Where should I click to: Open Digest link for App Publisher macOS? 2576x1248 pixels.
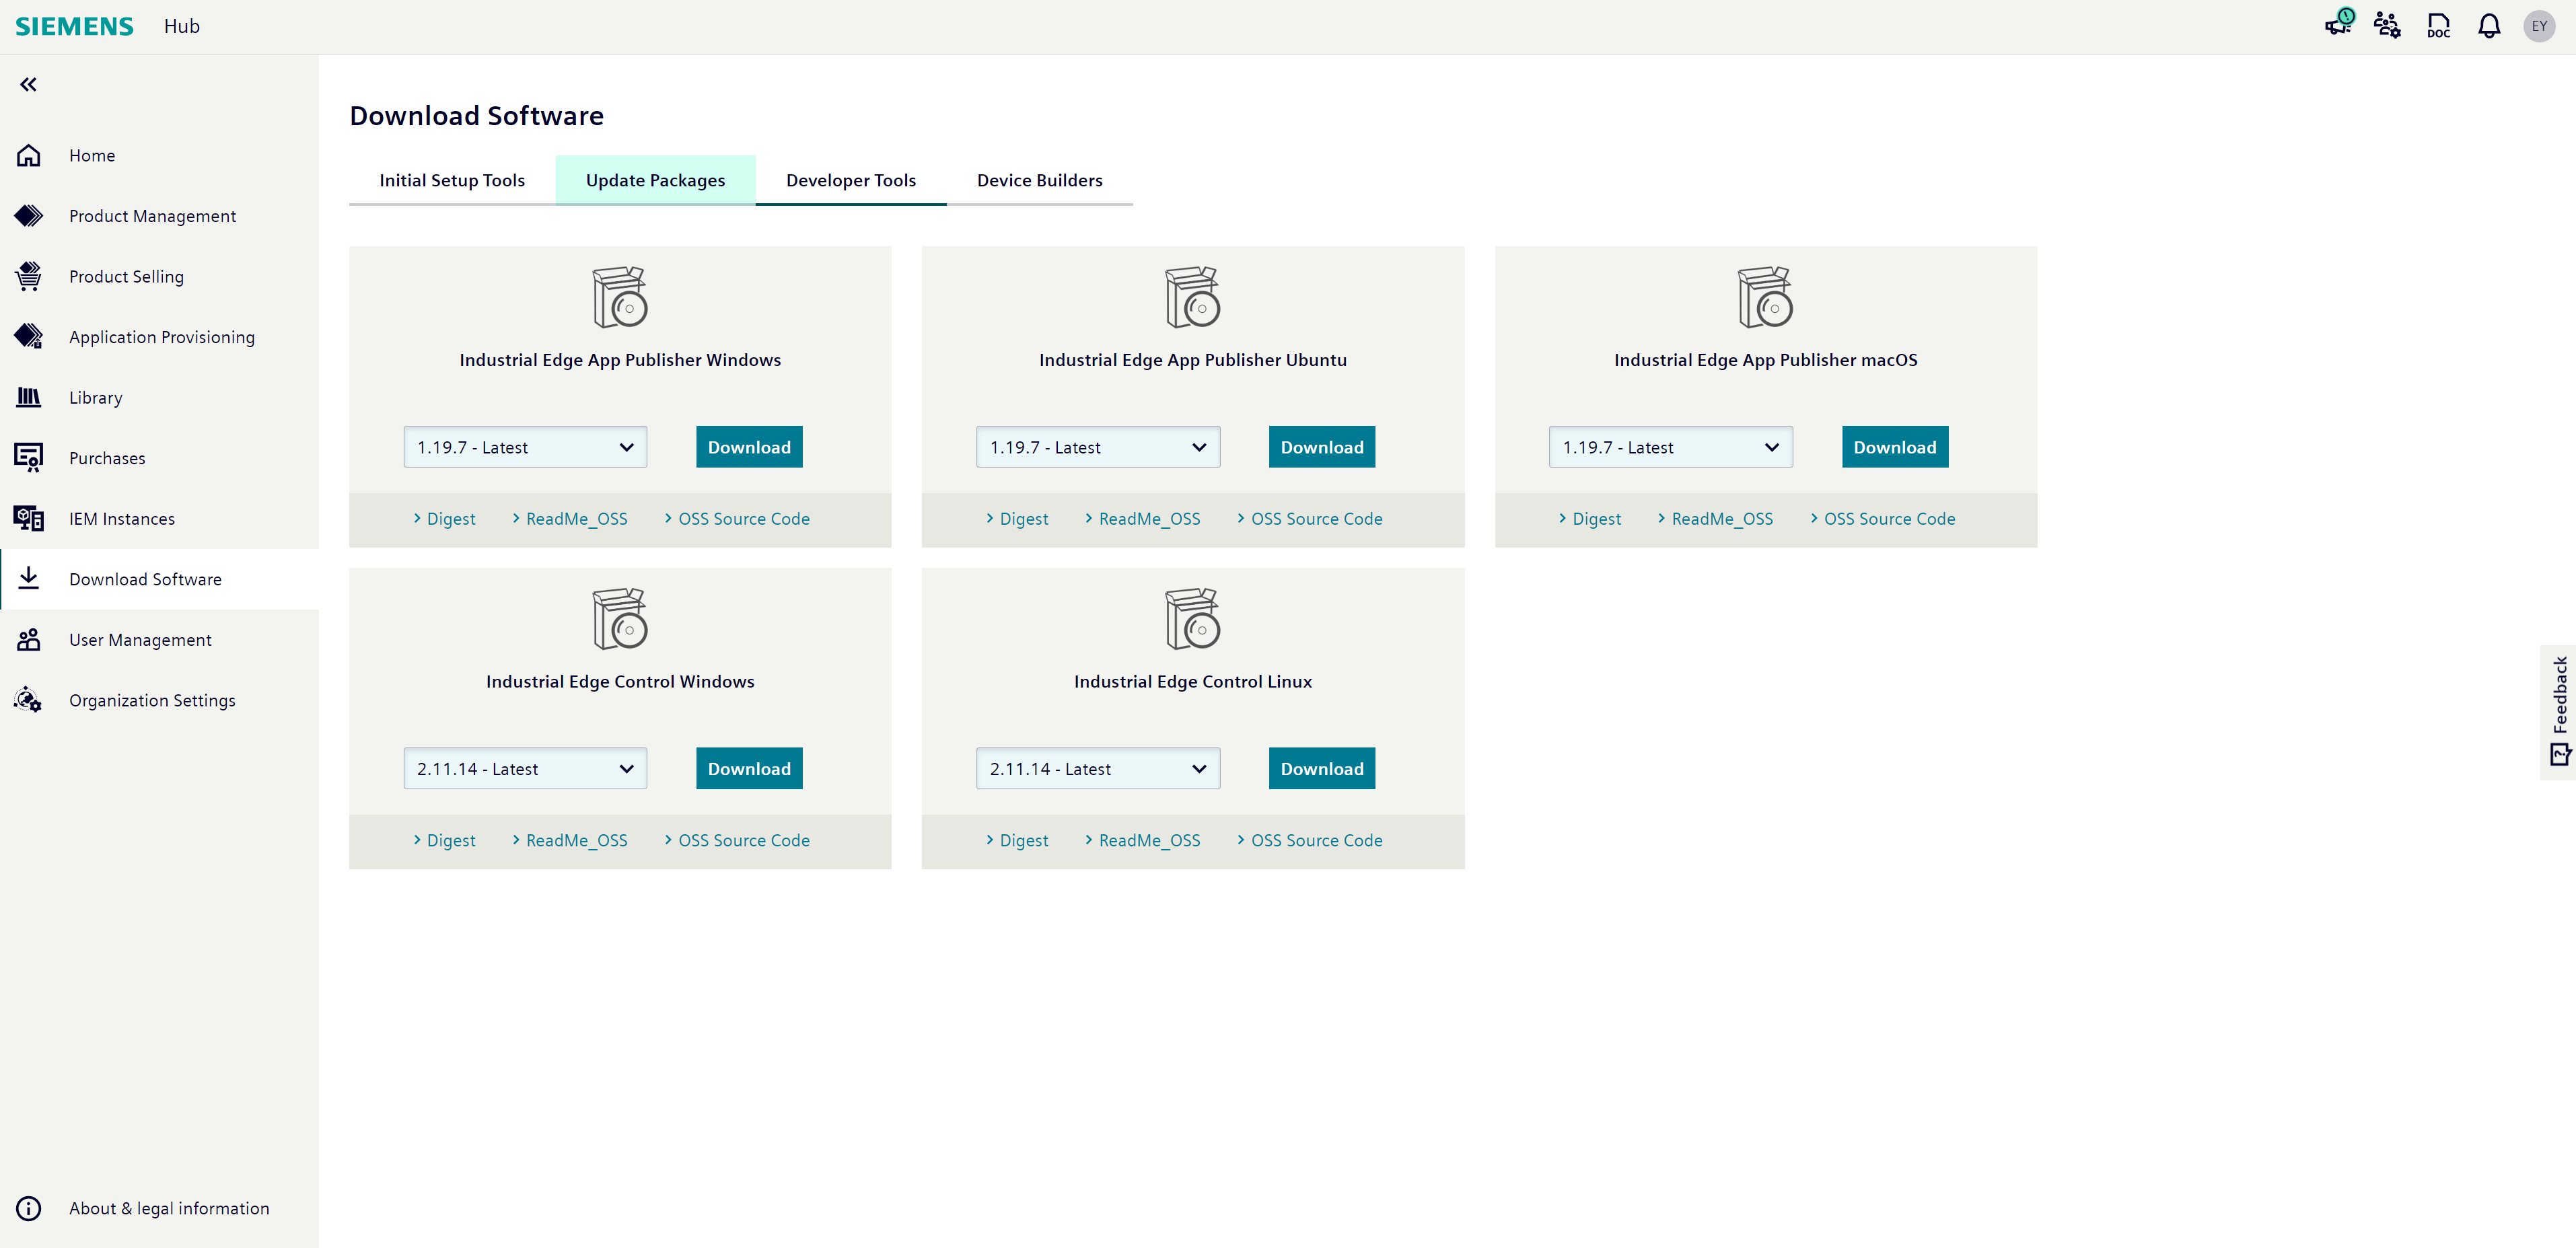pyautogui.click(x=1590, y=518)
